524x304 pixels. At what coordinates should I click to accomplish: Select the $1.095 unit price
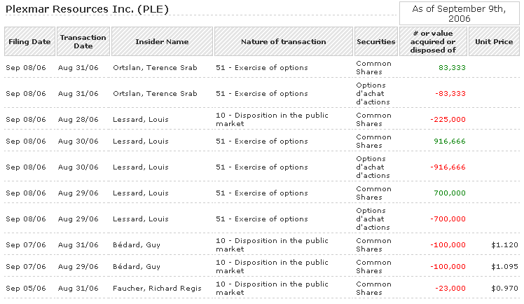pos(504,267)
